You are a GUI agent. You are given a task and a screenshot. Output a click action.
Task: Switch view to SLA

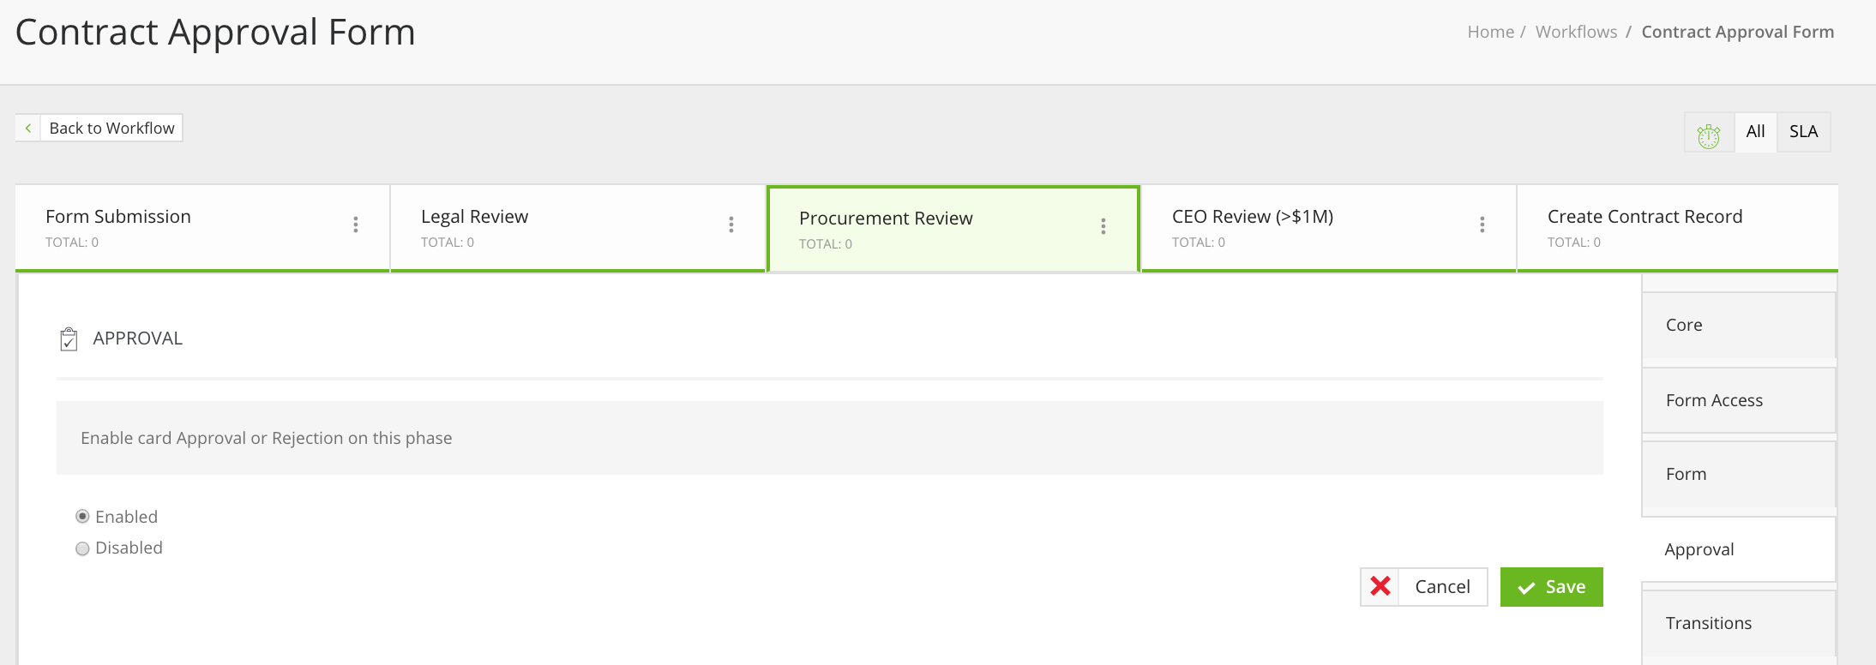click(x=1803, y=132)
